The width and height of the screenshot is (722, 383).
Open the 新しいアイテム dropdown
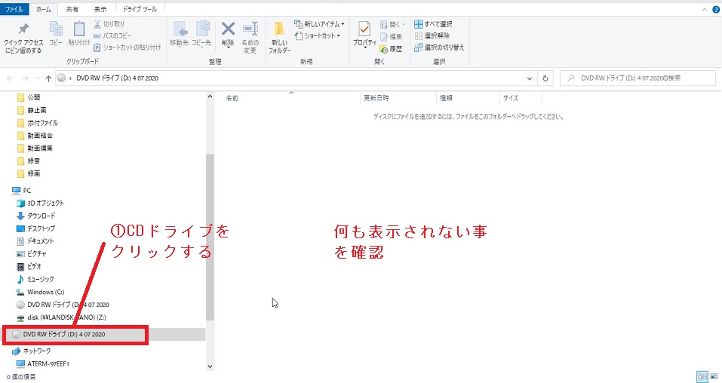click(319, 24)
